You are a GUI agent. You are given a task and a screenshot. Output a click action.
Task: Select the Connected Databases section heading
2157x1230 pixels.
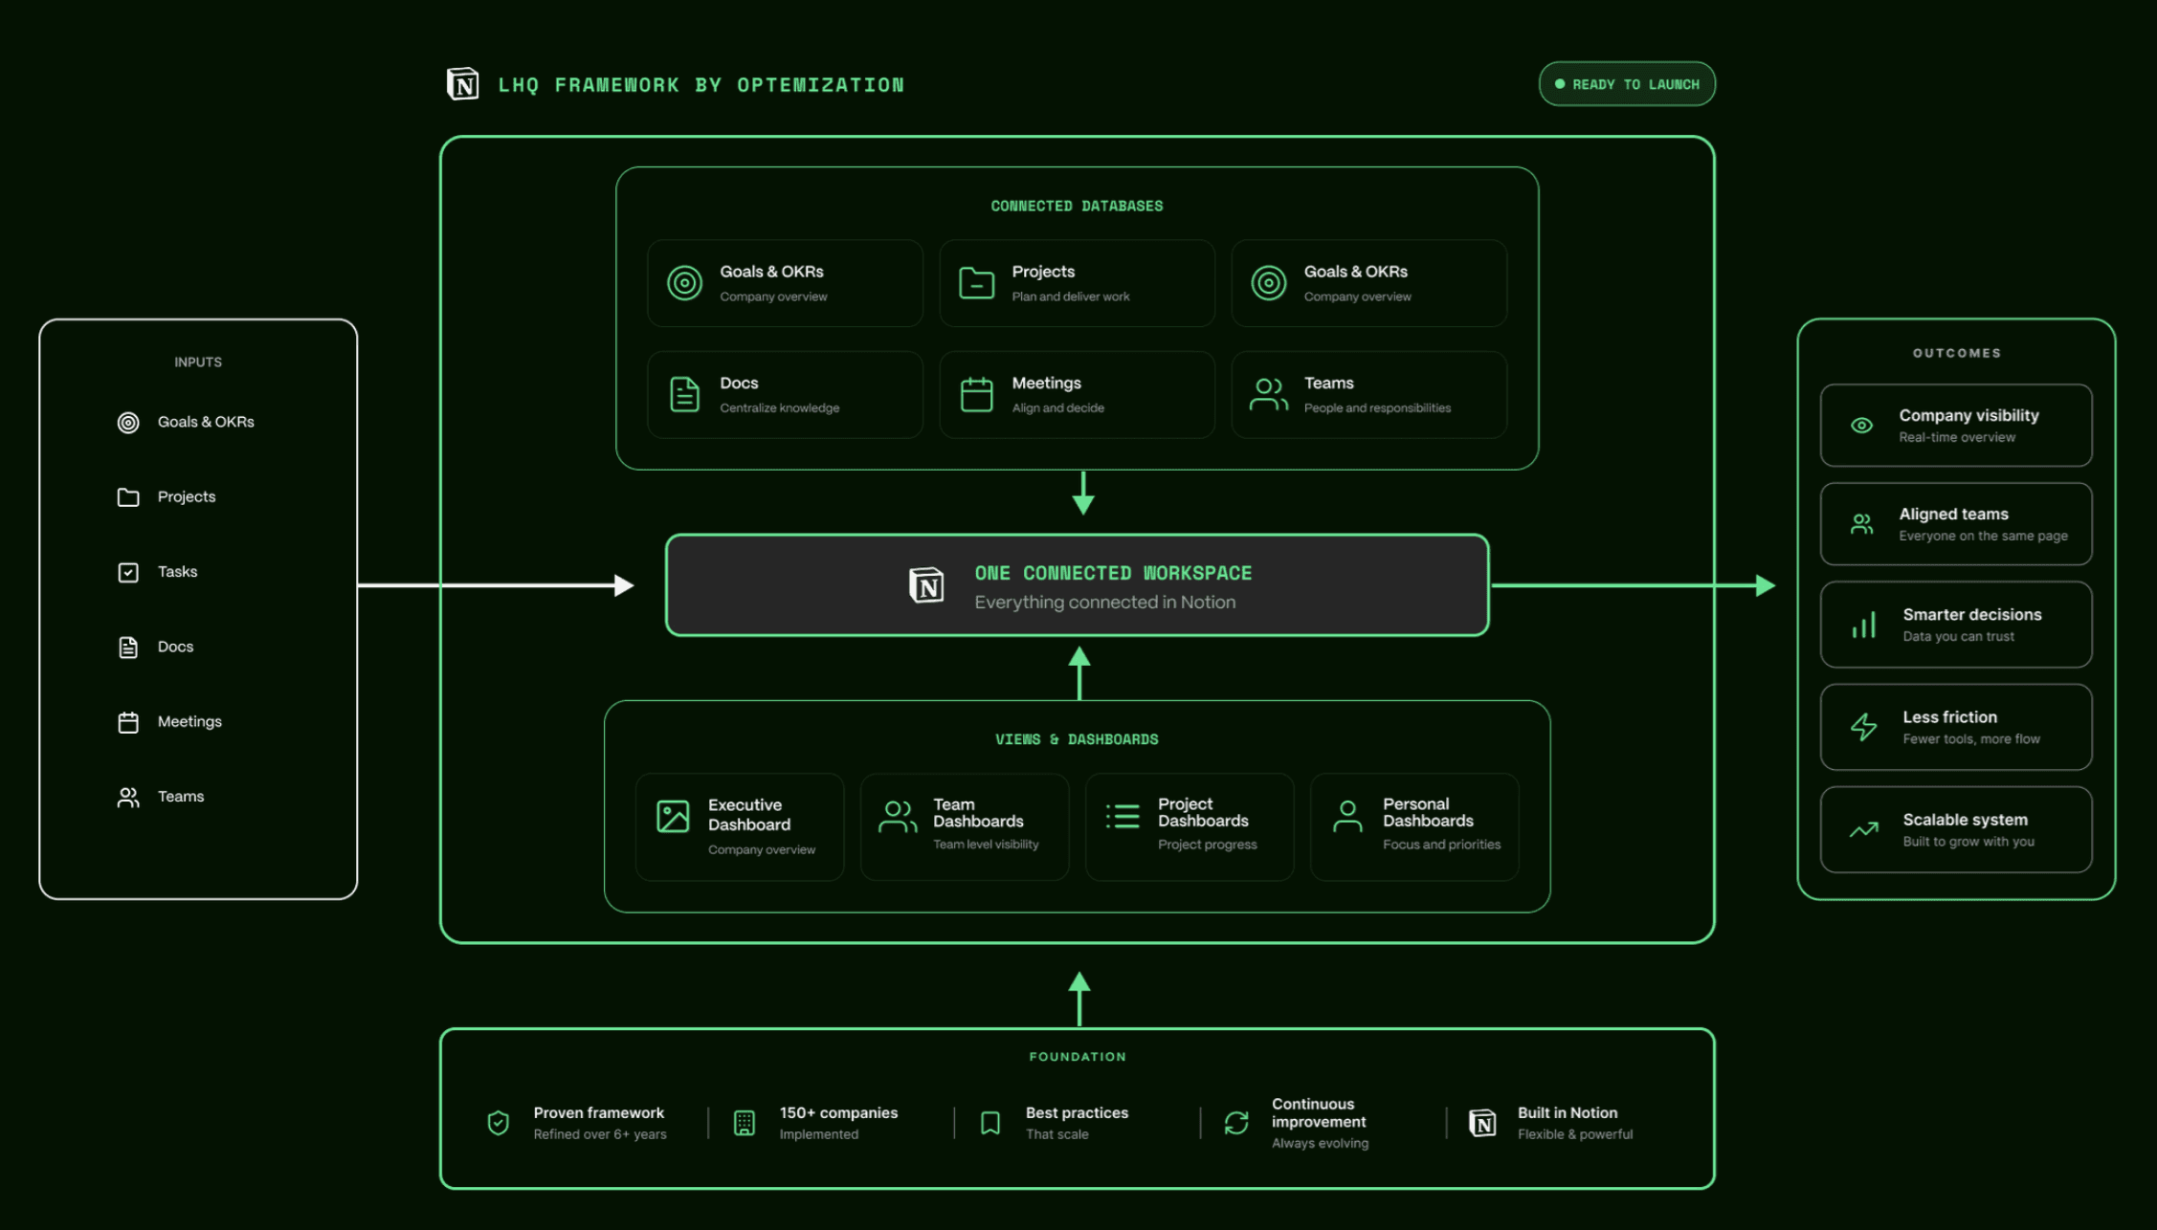pos(1077,207)
